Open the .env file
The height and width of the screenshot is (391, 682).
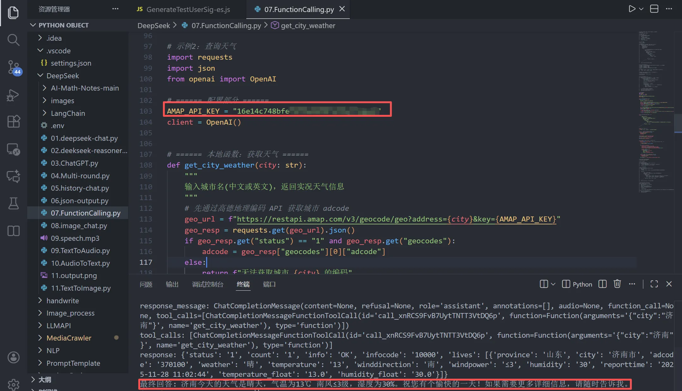[57, 126]
